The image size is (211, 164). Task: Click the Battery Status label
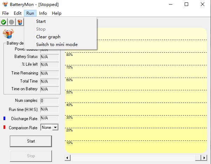(26, 57)
